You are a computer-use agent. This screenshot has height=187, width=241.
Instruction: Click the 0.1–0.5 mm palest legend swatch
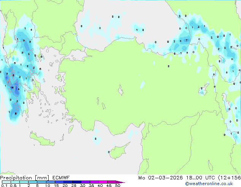pyautogui.click(x=6, y=182)
